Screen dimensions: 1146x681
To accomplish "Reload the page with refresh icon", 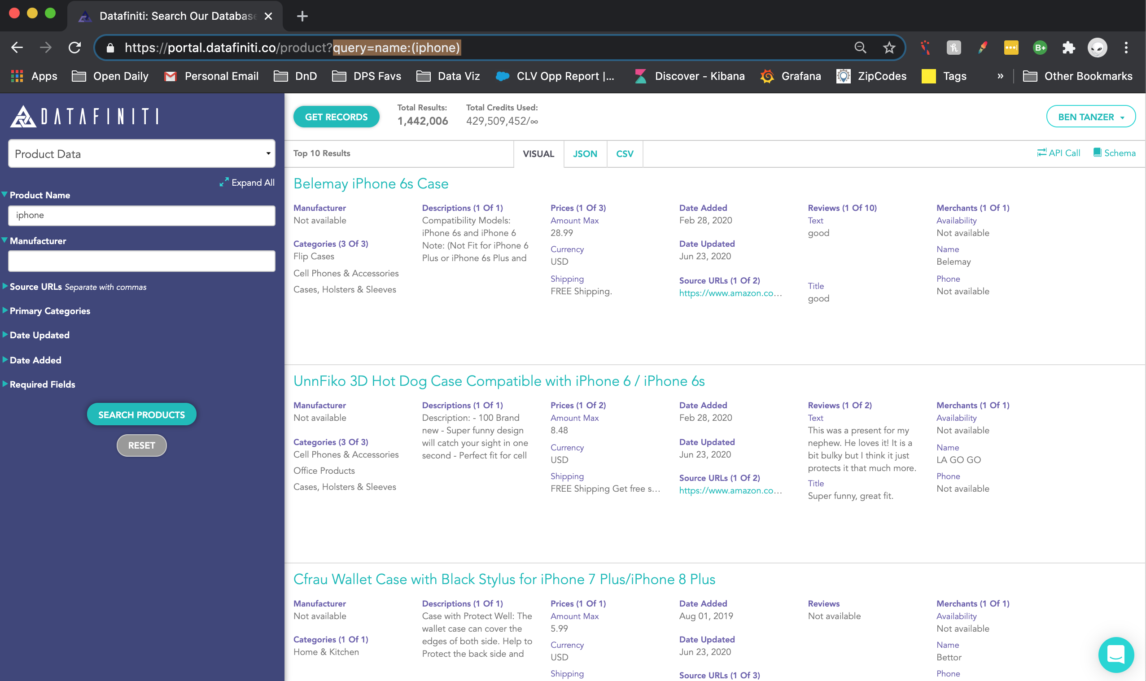I will point(75,48).
